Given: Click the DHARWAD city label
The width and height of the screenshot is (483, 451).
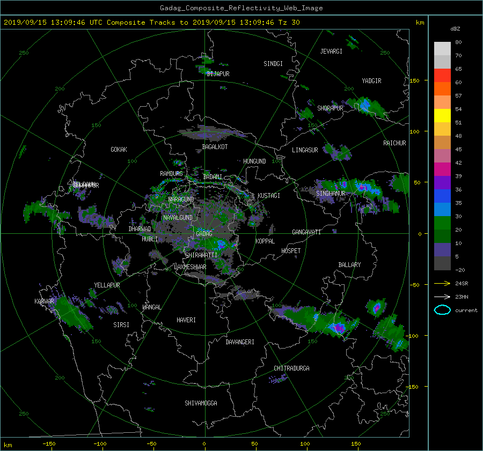Looking at the screenshot, I should click(140, 229).
